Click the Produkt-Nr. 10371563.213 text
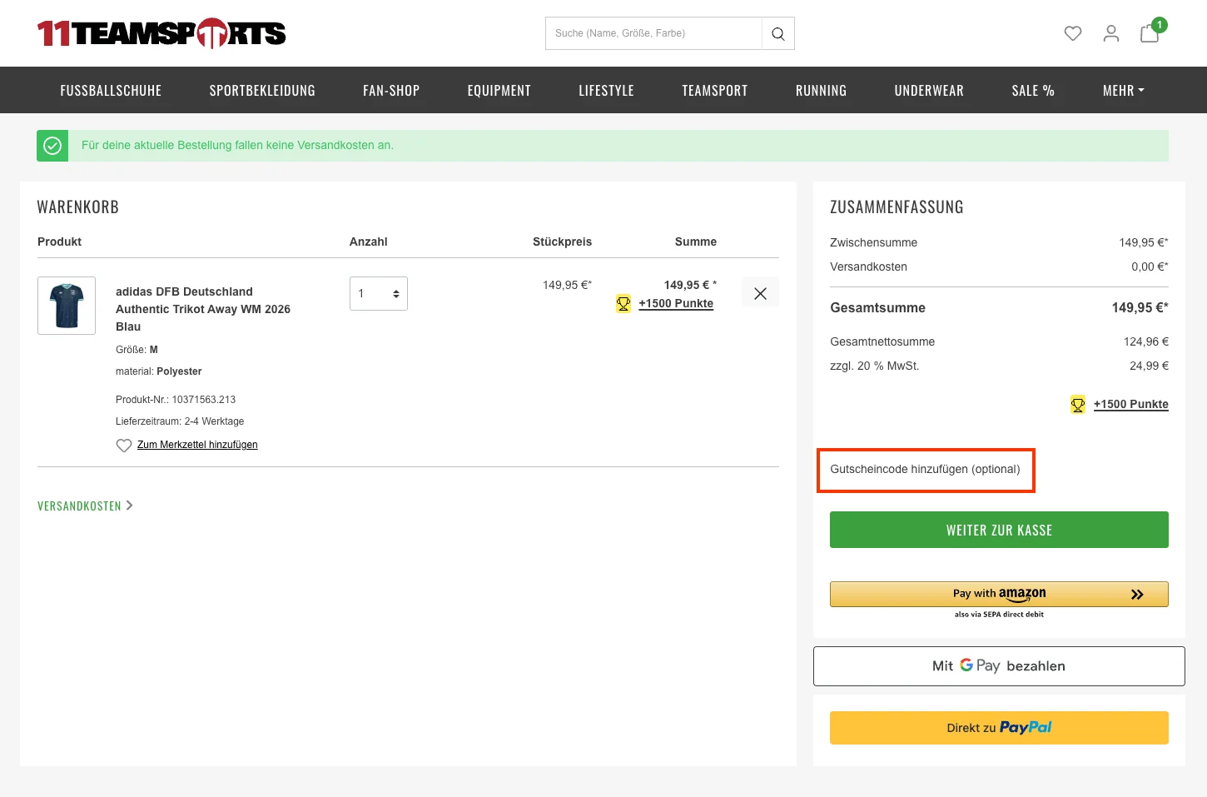The image size is (1207, 797). coord(176,400)
